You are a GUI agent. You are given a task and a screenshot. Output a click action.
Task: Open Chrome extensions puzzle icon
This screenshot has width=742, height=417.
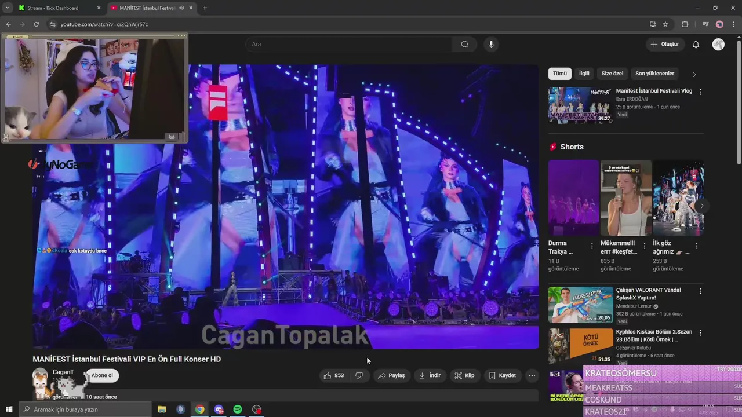(685, 24)
